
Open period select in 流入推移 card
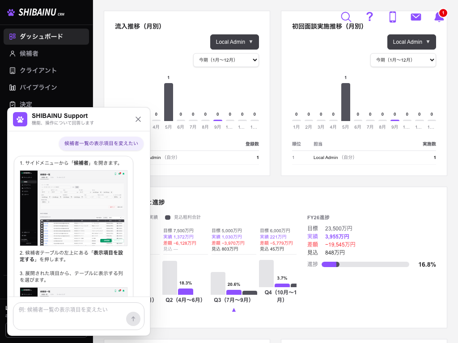click(226, 60)
